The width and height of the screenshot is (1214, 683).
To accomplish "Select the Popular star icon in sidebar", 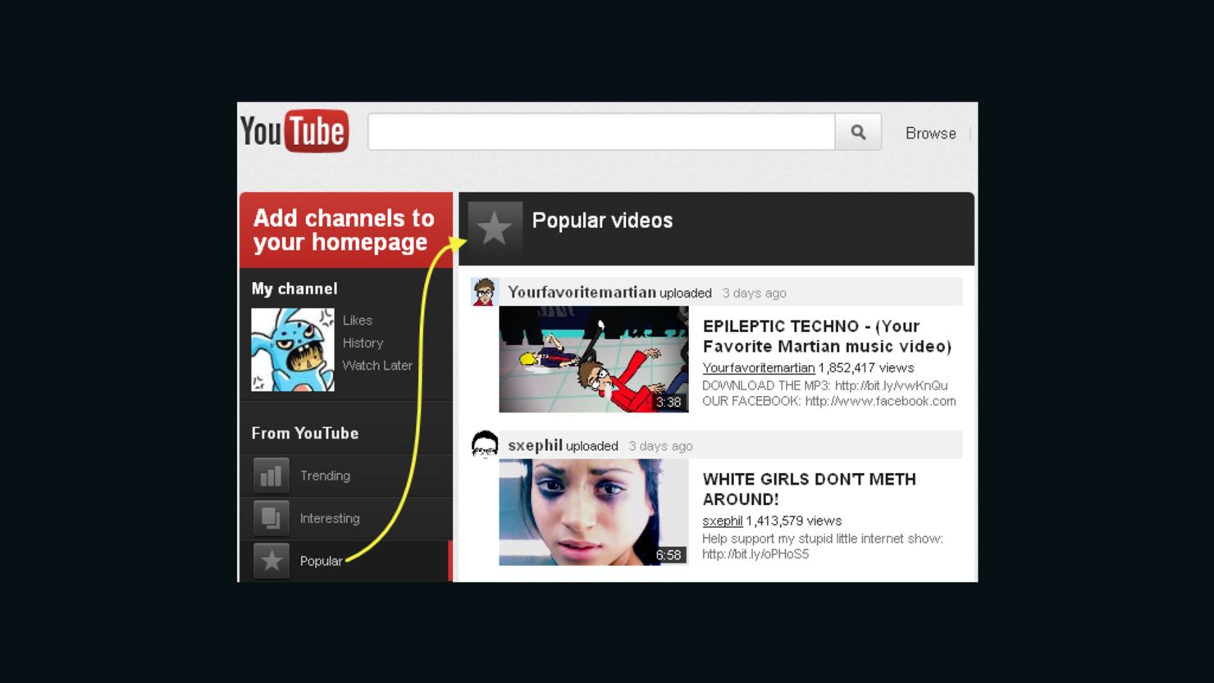I will (x=271, y=561).
